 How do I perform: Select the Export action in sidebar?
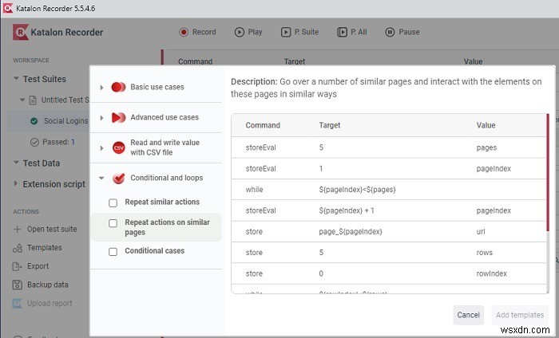pos(38,266)
